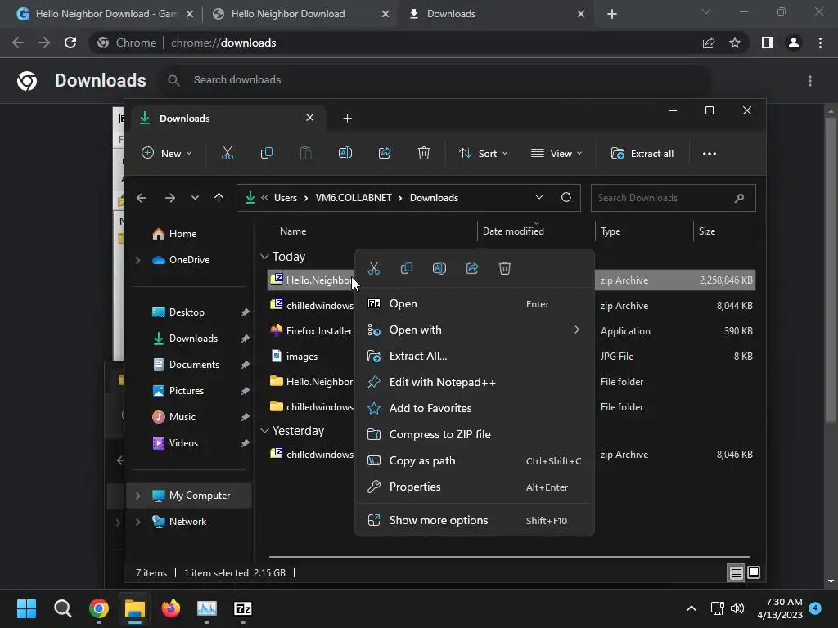The height and width of the screenshot is (628, 838).
Task: Reload the Chrome page
Action: pyautogui.click(x=70, y=43)
